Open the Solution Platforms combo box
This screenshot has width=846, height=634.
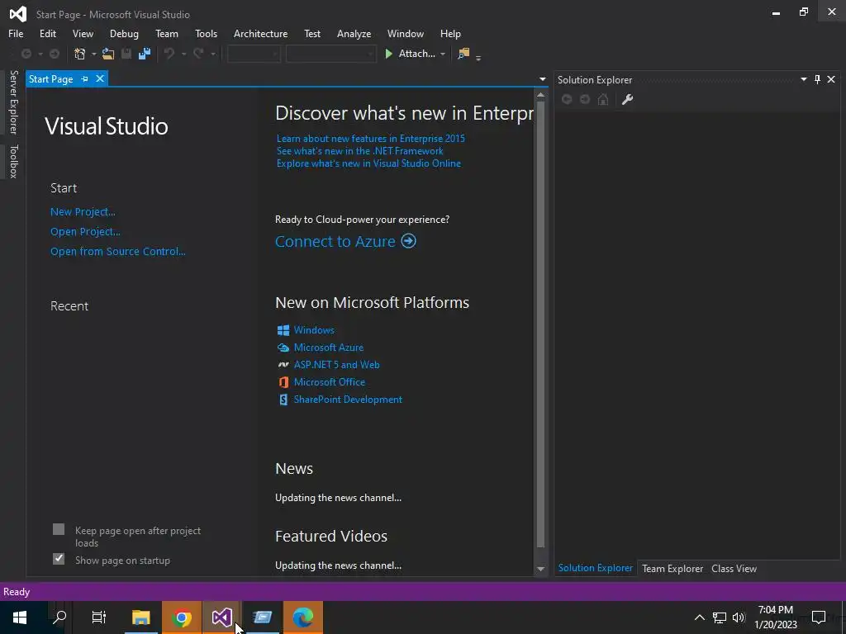[x=330, y=54]
